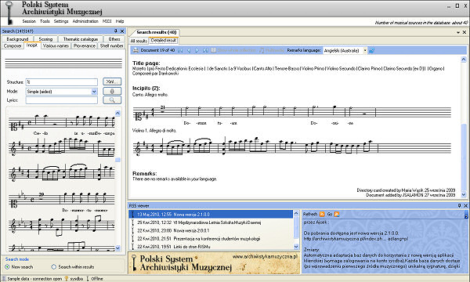
Task: Go to previous document arrow
Action: pos(189,50)
